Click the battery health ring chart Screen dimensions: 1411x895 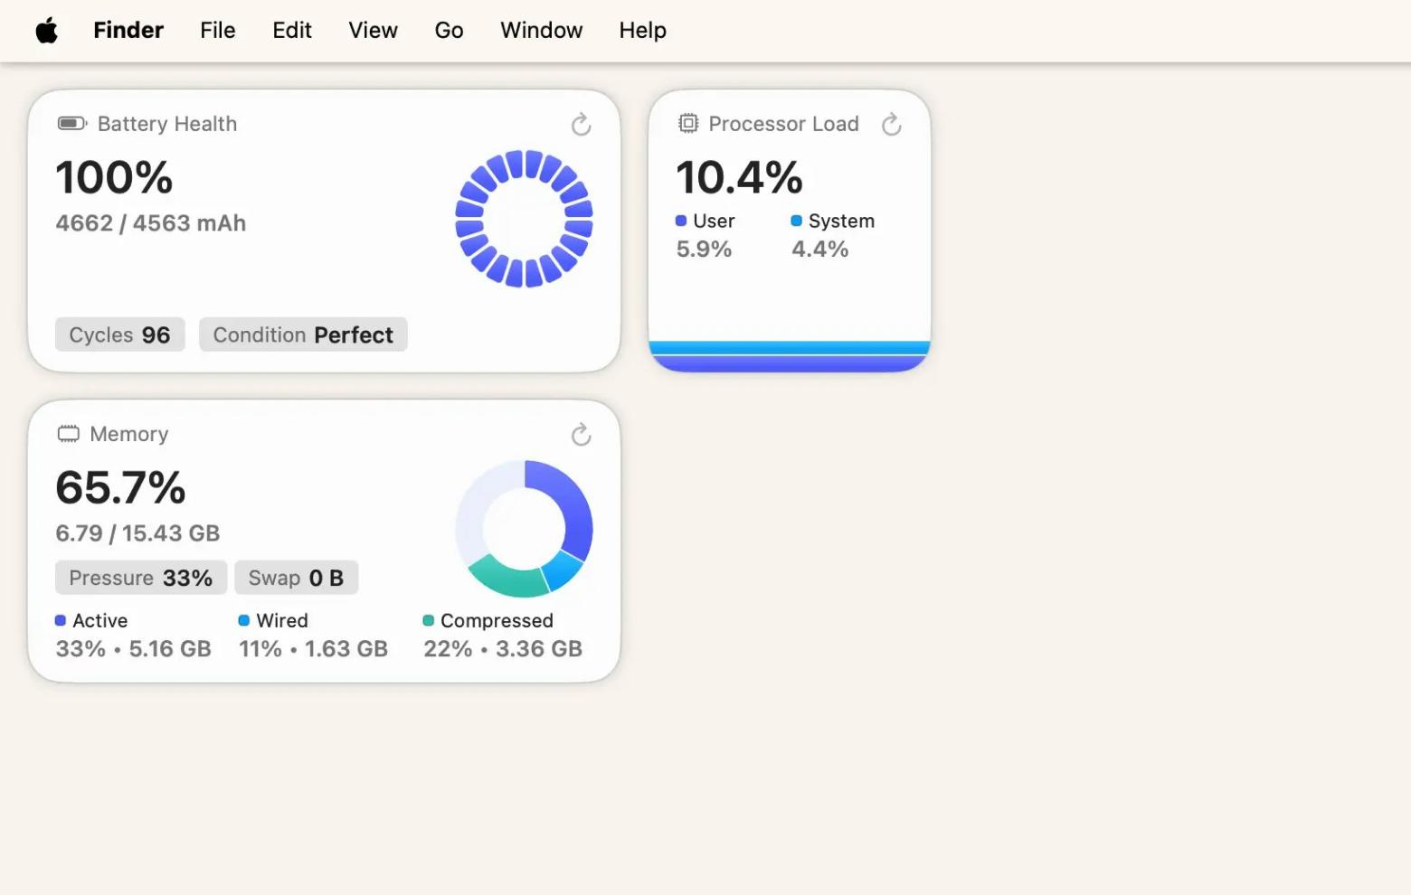point(524,219)
